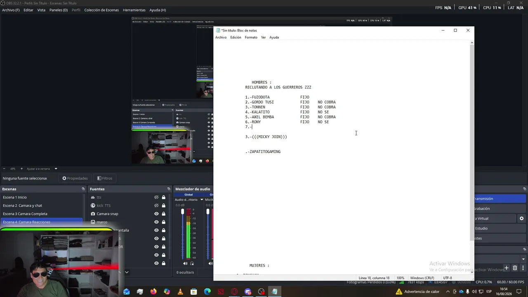Unlock the marco source

click(164, 222)
